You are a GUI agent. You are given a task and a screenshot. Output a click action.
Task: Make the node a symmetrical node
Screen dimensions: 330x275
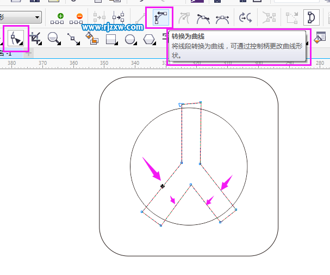pyautogui.click(x=222, y=19)
